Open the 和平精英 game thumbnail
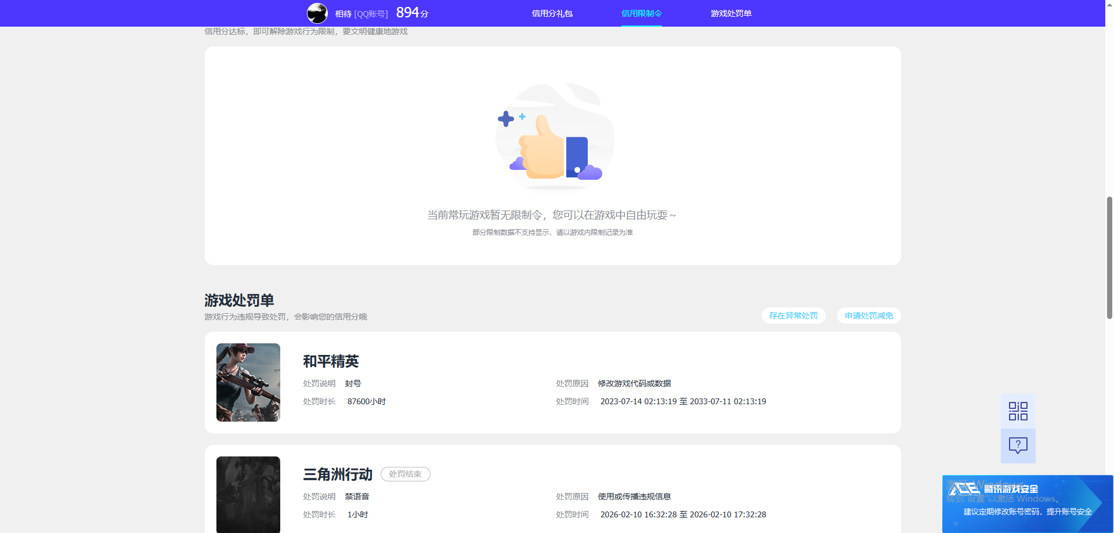The height and width of the screenshot is (533, 1114). (x=248, y=382)
